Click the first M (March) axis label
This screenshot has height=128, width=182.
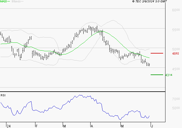65,126
